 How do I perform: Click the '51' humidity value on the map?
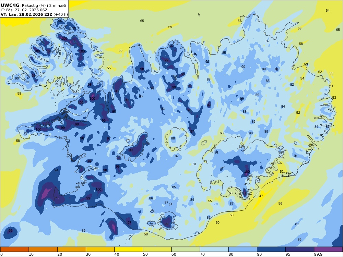click(331, 86)
